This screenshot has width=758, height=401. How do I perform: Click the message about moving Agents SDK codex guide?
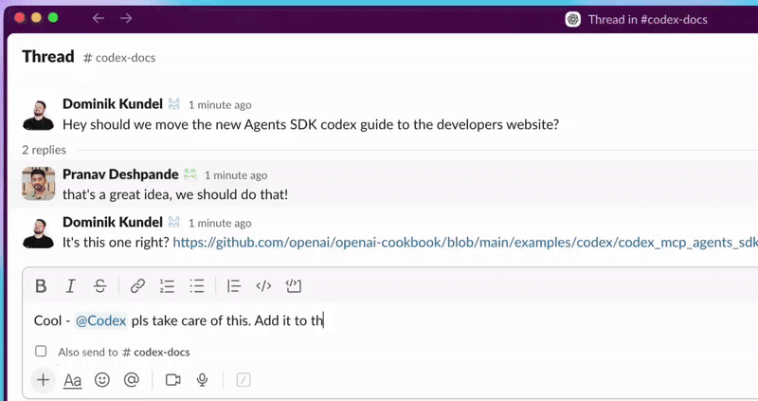pyautogui.click(x=311, y=125)
